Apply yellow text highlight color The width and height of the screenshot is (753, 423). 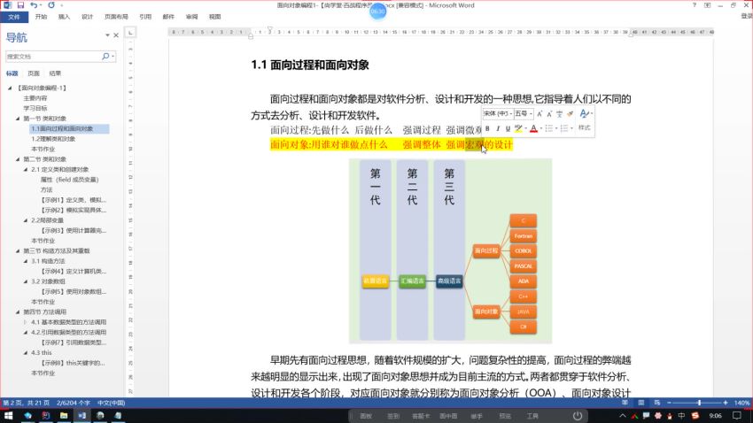[518, 128]
